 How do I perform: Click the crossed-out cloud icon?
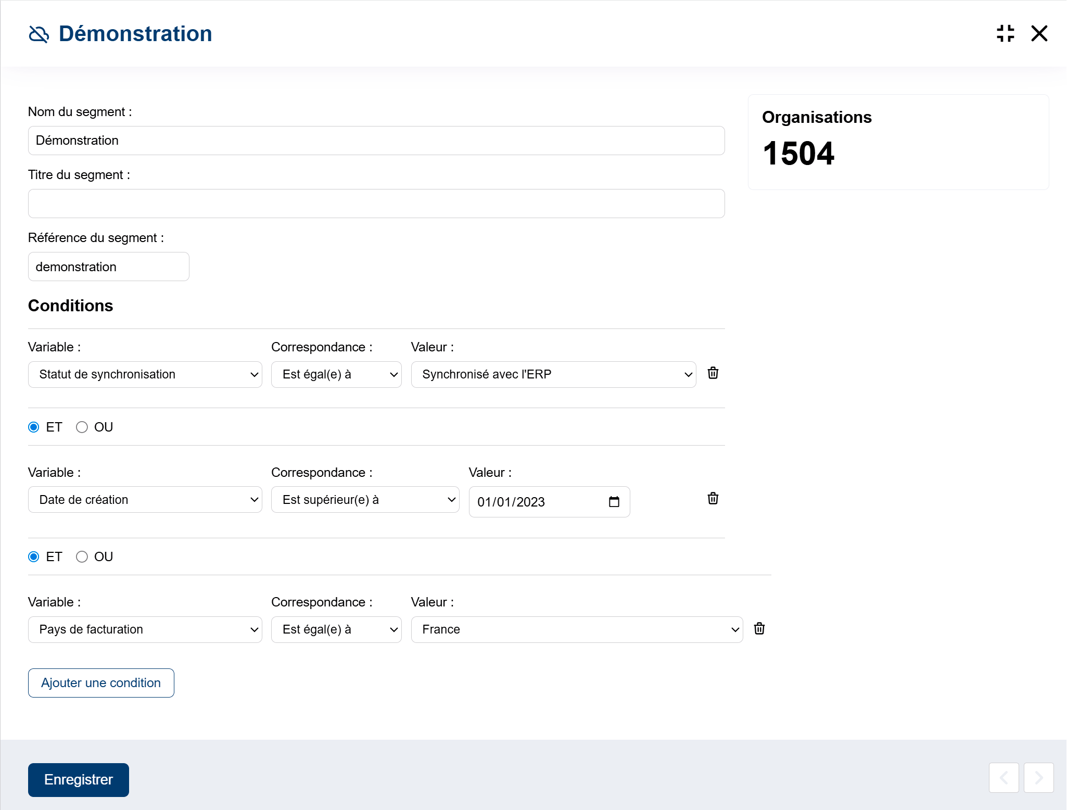pyautogui.click(x=39, y=34)
